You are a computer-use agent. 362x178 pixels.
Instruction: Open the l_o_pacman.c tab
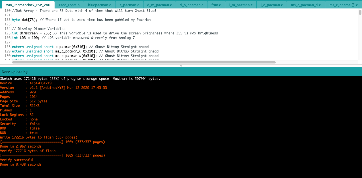pyautogui.click(x=271, y=5)
